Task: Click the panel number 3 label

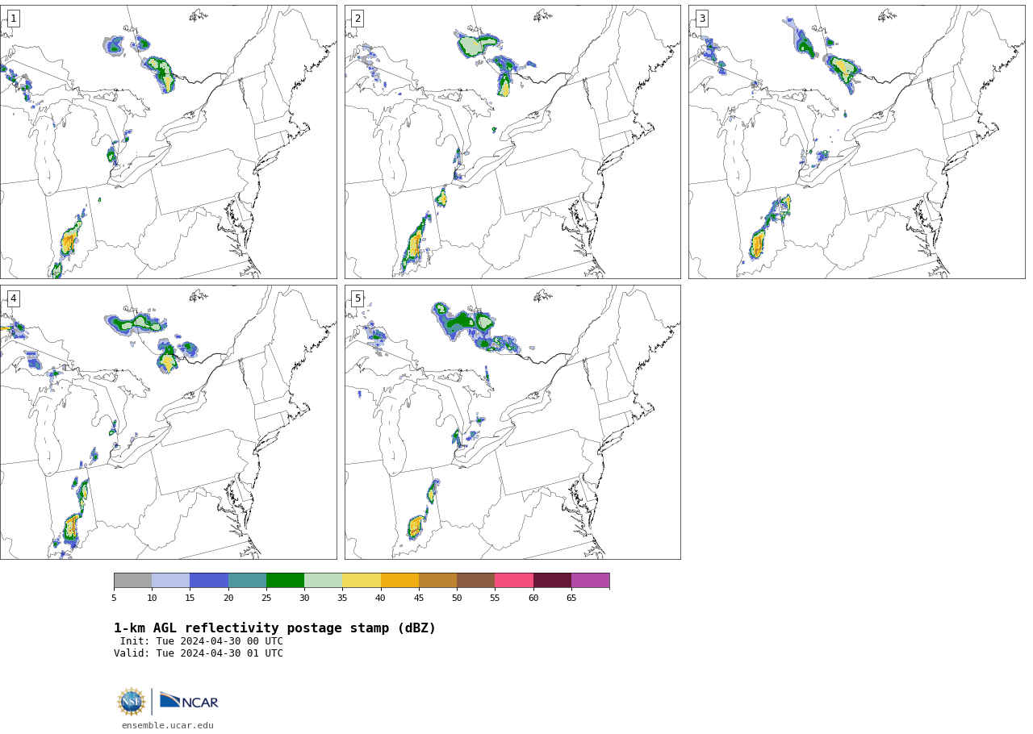Action: tap(701, 19)
